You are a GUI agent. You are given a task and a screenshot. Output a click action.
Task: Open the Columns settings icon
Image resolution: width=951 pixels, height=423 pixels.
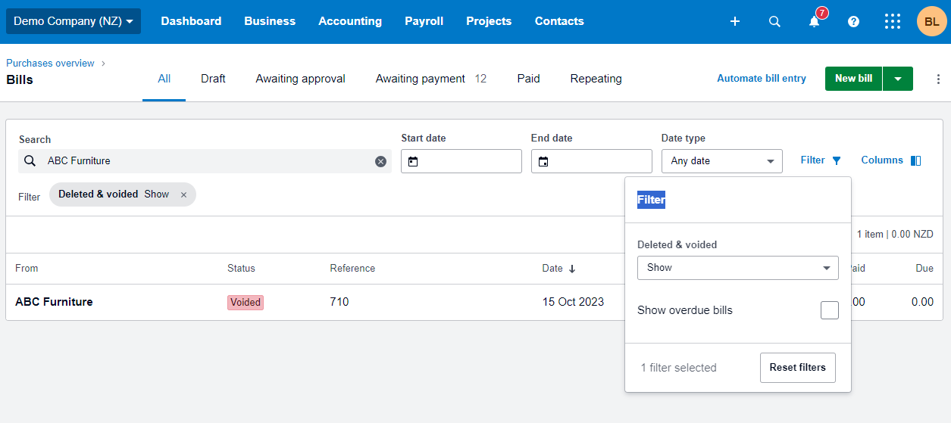coord(915,160)
